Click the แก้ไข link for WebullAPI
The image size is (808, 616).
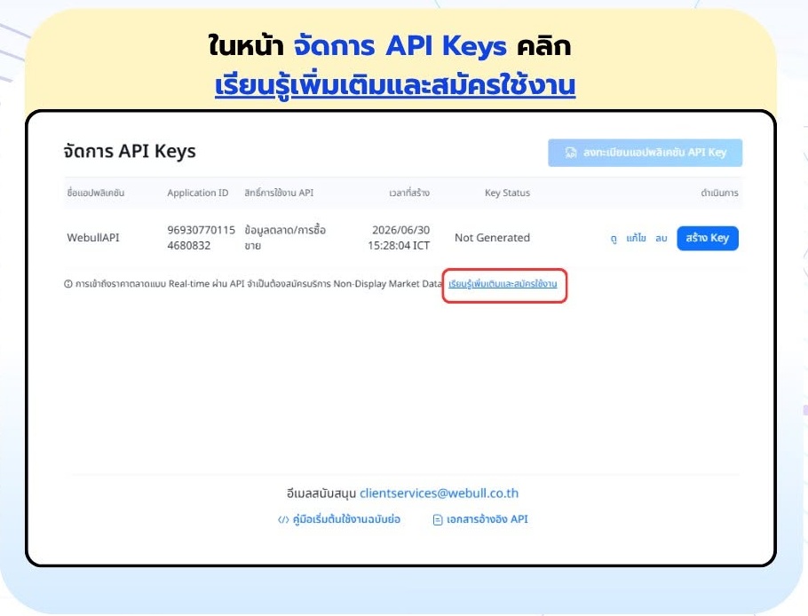tap(636, 238)
